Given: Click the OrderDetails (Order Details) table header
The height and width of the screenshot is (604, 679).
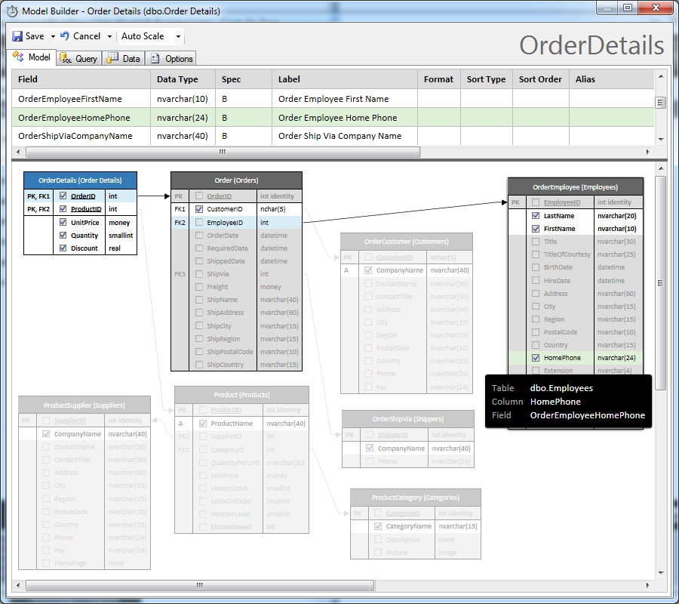Looking at the screenshot, I should [x=80, y=180].
